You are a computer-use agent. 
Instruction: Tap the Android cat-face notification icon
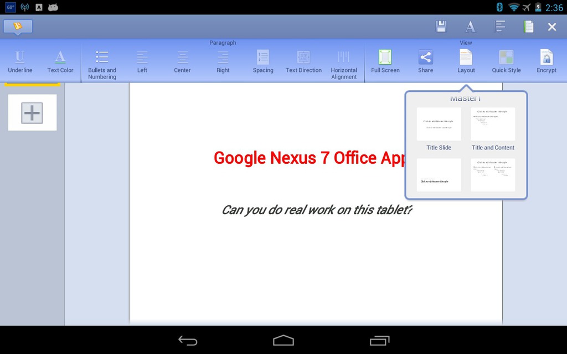pos(53,7)
